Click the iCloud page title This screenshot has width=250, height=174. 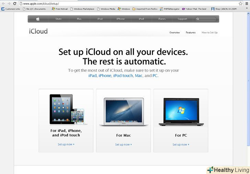coord(38,31)
